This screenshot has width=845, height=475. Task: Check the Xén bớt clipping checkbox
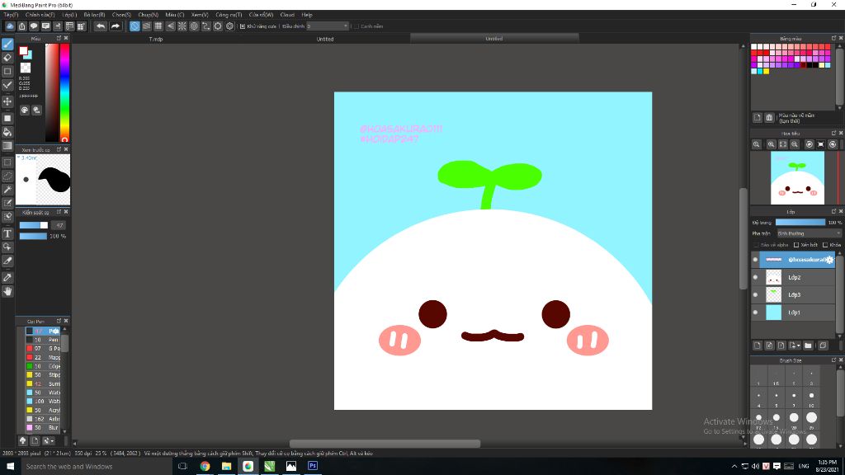coord(796,245)
